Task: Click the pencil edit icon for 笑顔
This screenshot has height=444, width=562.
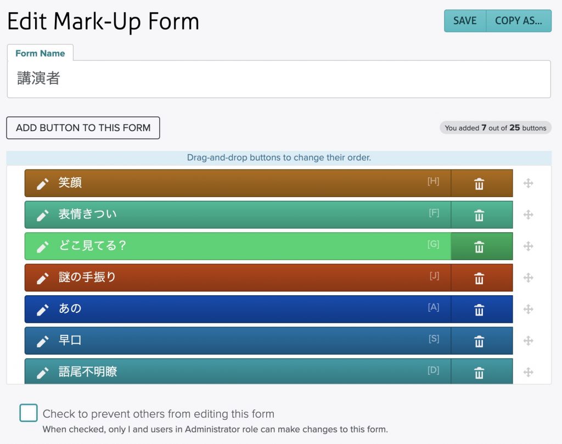Action: click(x=43, y=183)
